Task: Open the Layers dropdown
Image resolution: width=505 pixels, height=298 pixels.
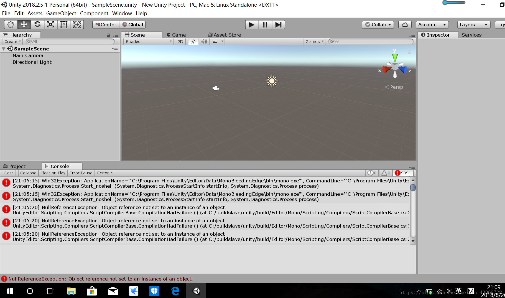Action: pos(474,25)
